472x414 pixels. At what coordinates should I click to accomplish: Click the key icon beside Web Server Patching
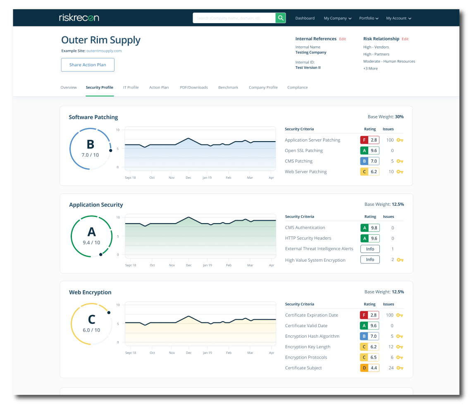coord(400,171)
